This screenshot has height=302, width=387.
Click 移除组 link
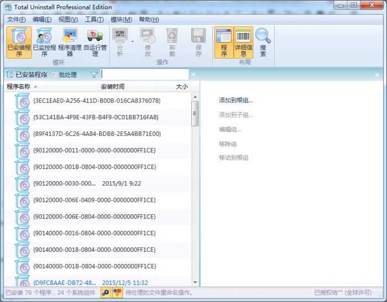pos(228,144)
